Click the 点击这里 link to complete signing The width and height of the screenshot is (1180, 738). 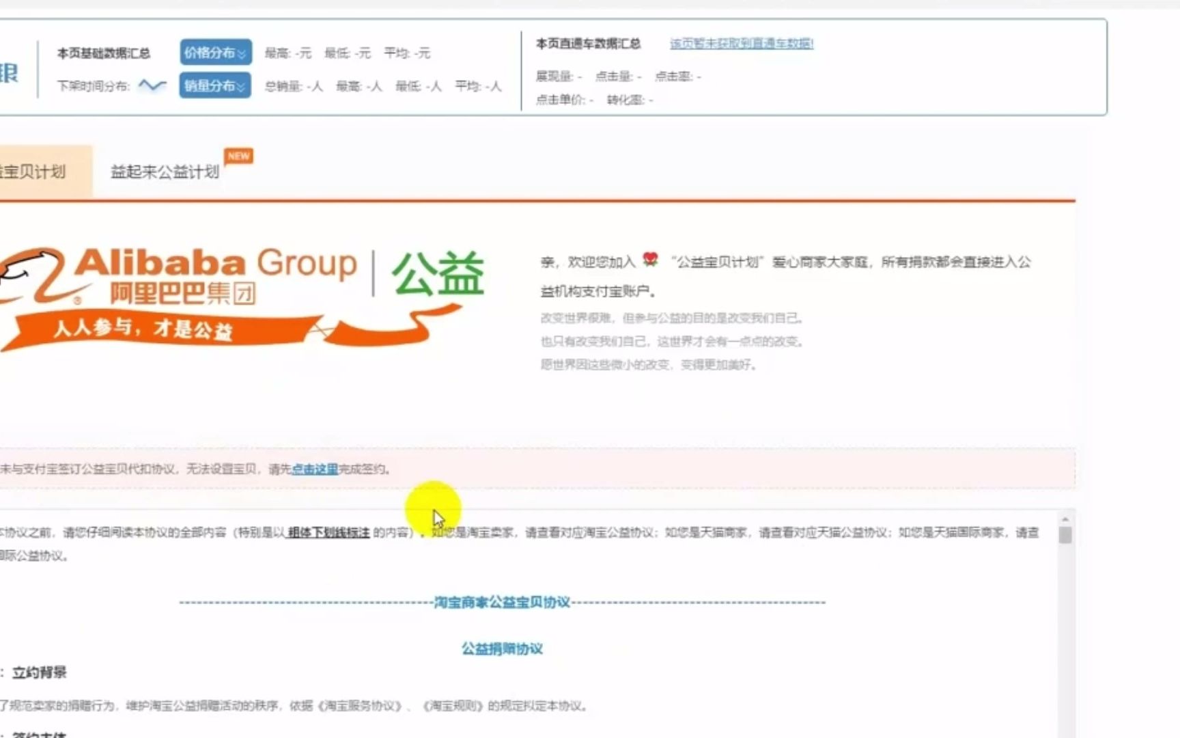click(x=315, y=469)
